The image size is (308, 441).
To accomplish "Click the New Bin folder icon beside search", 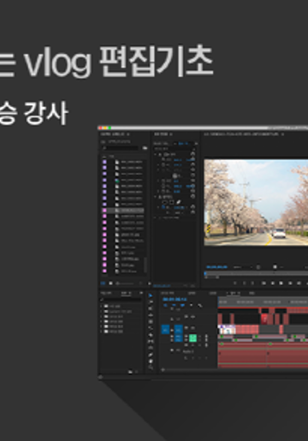I will pyautogui.click(x=145, y=148).
